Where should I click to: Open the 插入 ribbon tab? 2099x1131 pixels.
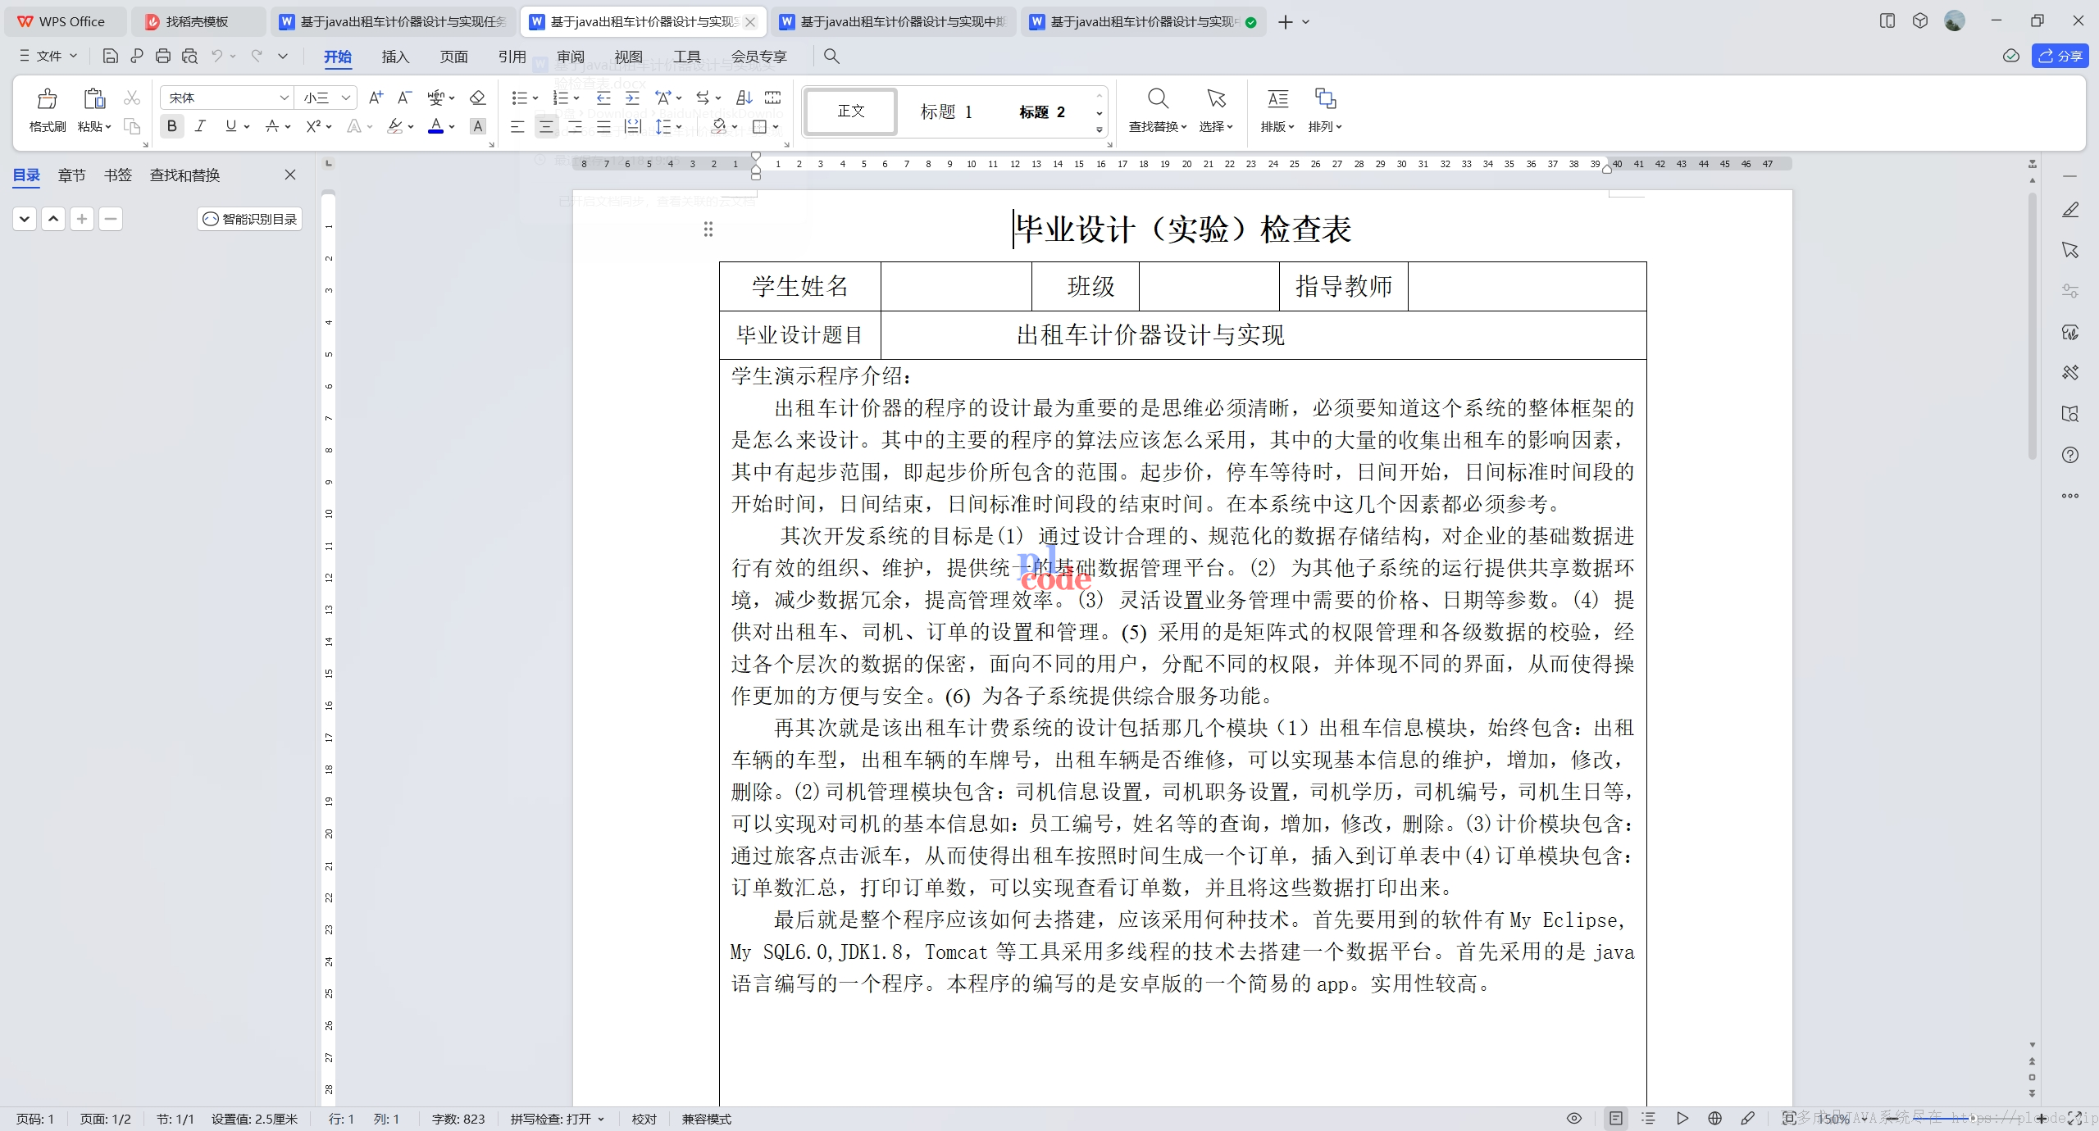pyautogui.click(x=395, y=56)
